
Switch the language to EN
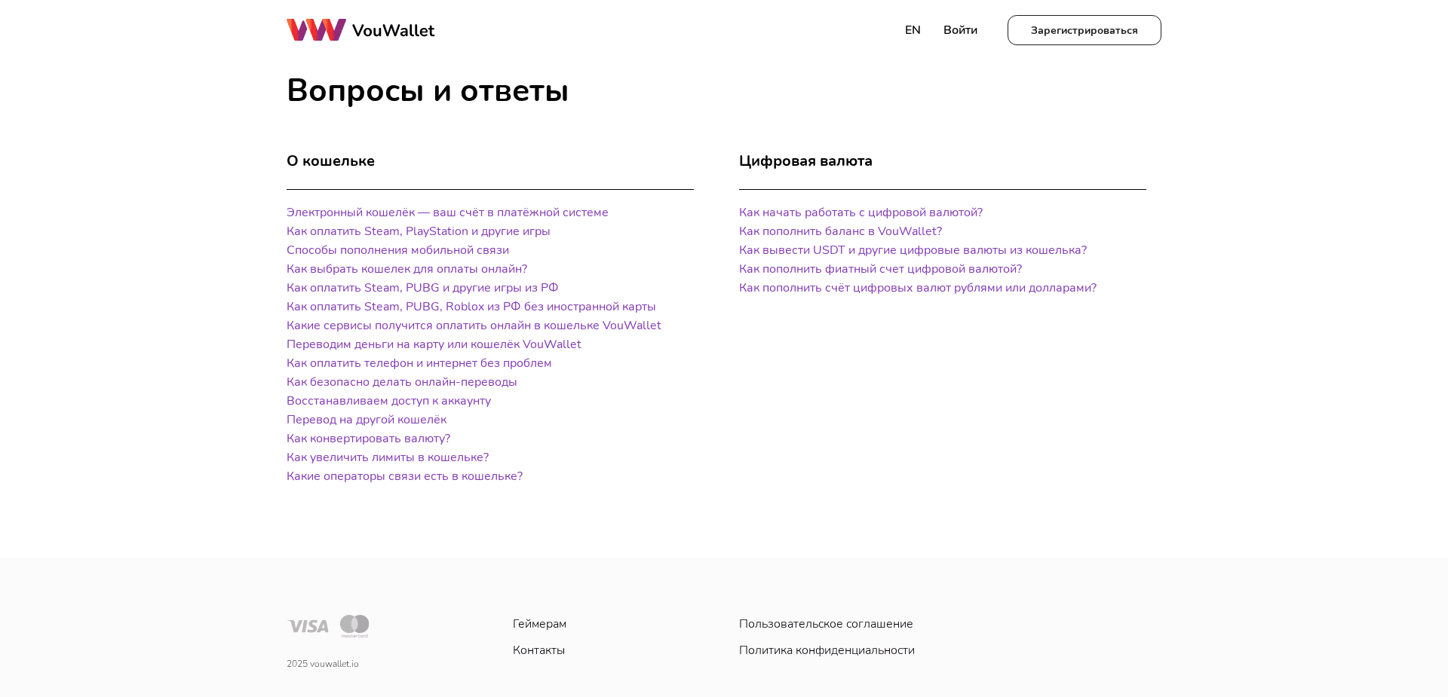pos(913,29)
